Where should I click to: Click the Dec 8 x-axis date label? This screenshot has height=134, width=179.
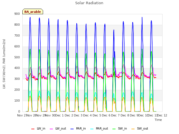point(125,115)
